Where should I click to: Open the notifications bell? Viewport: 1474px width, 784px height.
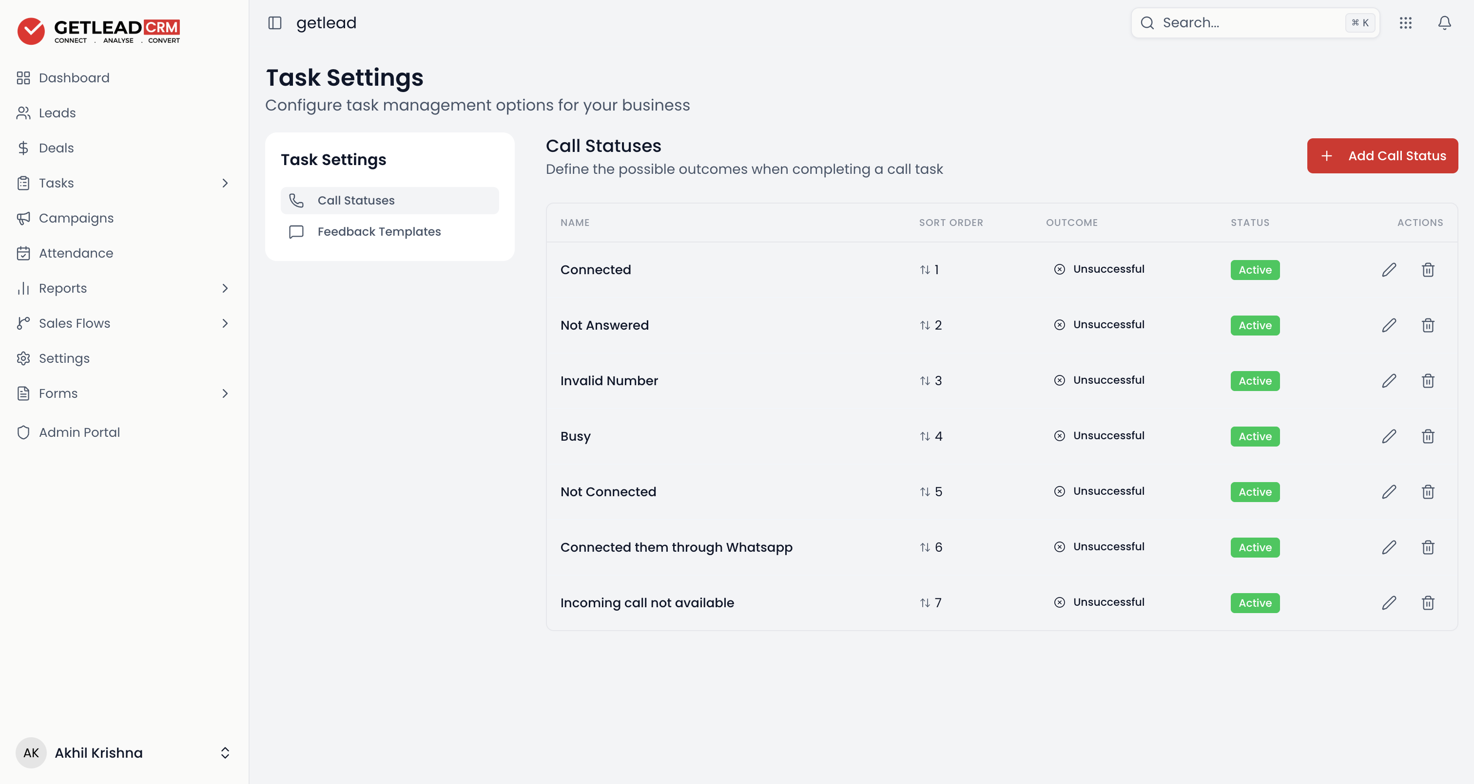point(1444,23)
